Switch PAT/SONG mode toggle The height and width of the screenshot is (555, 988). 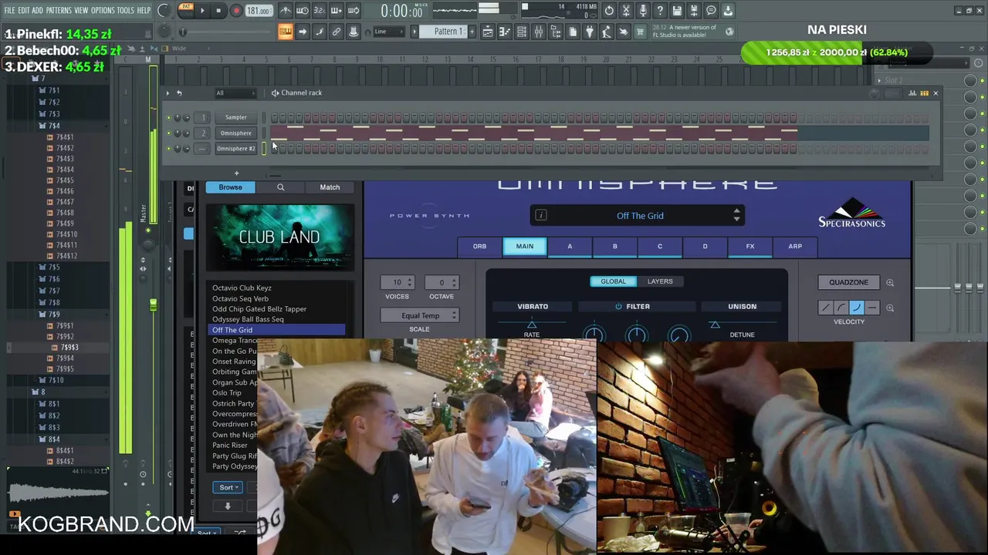tap(186, 11)
